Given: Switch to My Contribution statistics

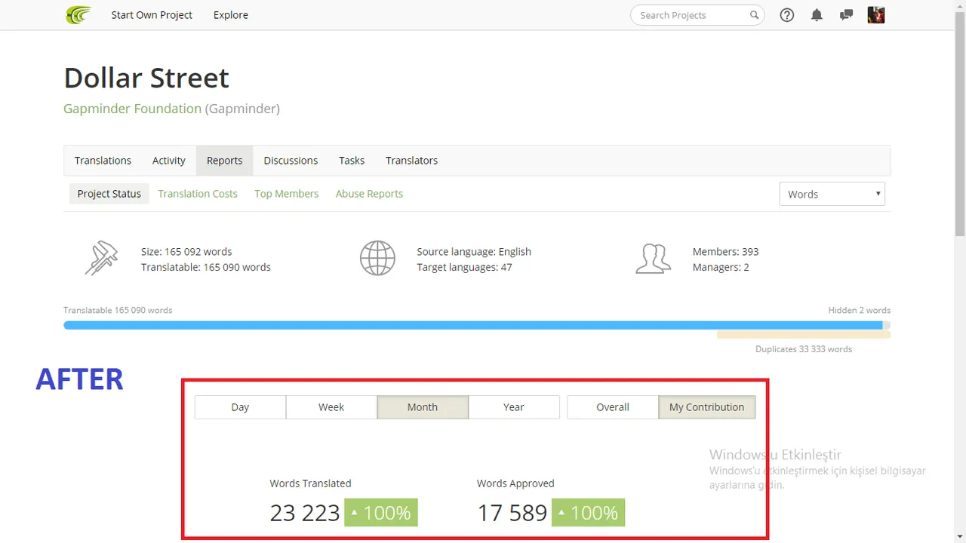Looking at the screenshot, I should point(707,407).
